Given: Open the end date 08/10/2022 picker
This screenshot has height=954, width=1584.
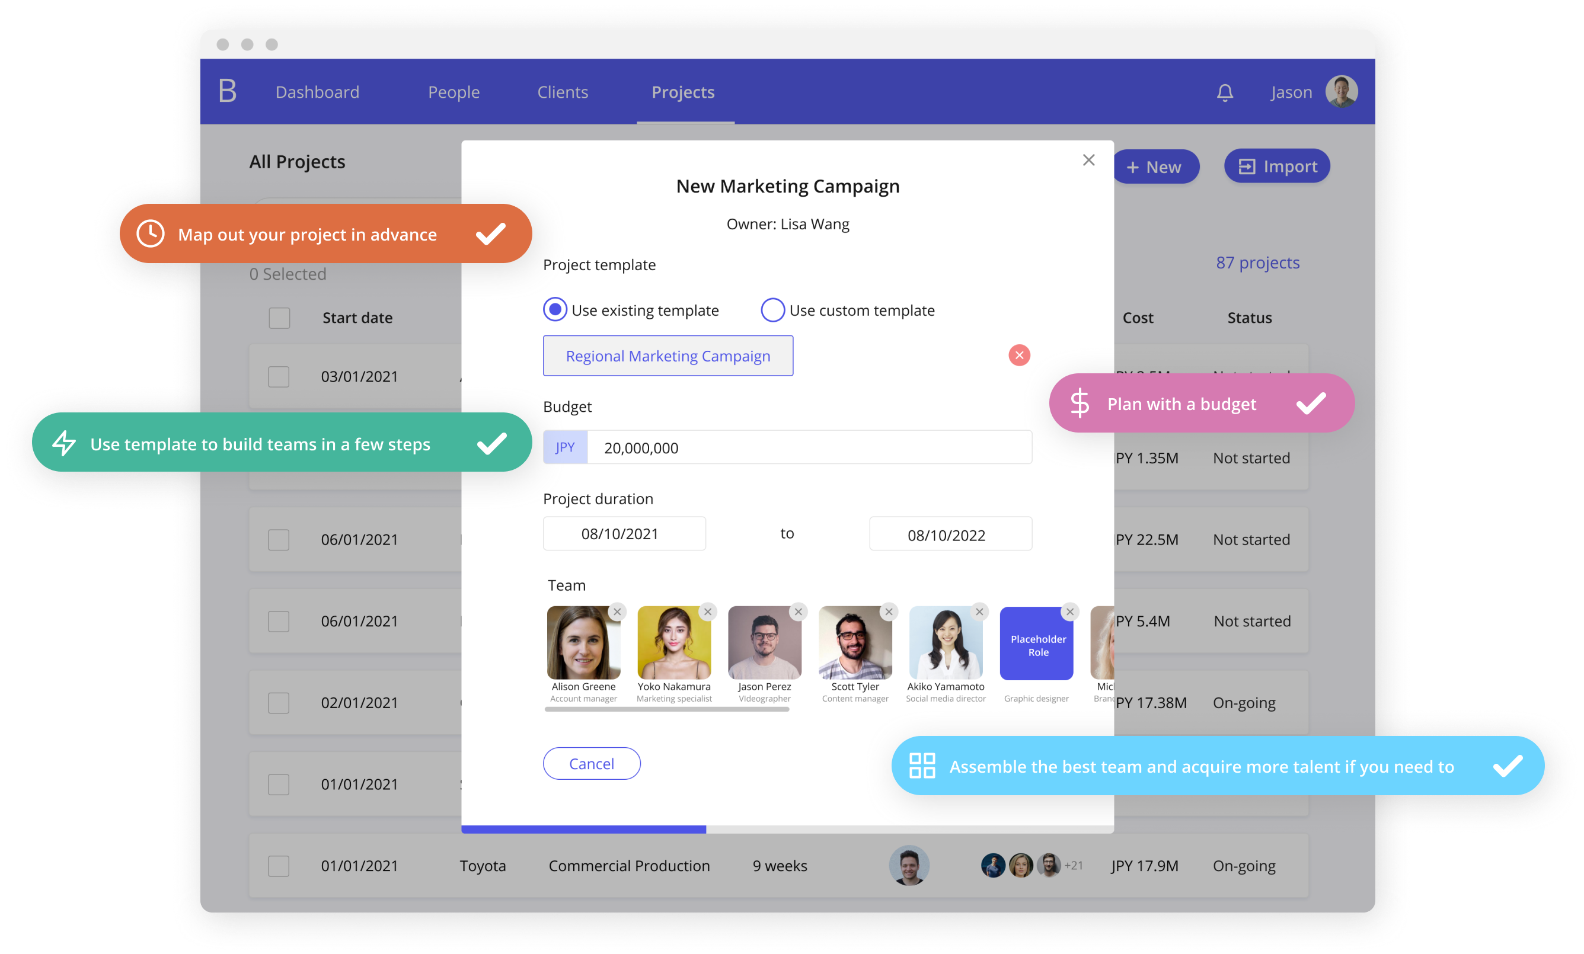Looking at the screenshot, I should [951, 534].
